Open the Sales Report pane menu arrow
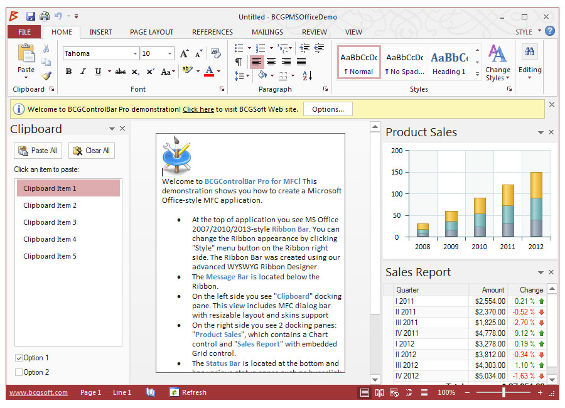The height and width of the screenshot is (408, 565). [x=541, y=272]
